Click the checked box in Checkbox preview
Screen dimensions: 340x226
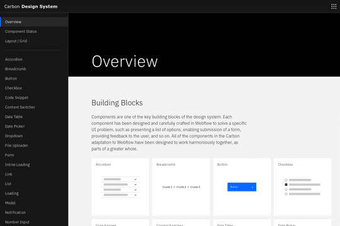(x=286, y=185)
